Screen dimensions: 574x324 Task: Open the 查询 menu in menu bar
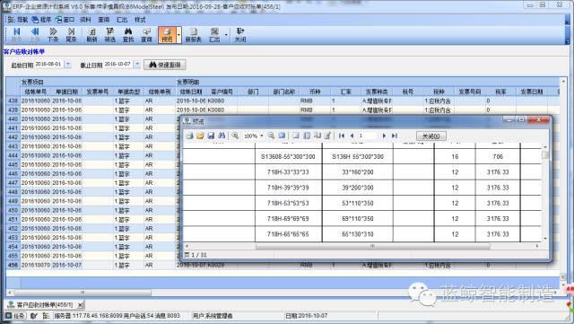[x=104, y=20]
